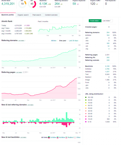
Task: Open the Content overview tab
Action: 51,15
